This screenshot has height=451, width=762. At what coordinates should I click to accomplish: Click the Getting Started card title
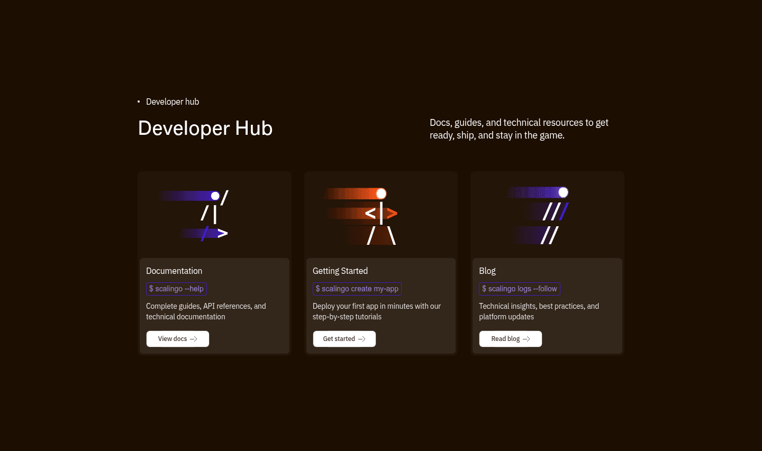[x=340, y=271]
